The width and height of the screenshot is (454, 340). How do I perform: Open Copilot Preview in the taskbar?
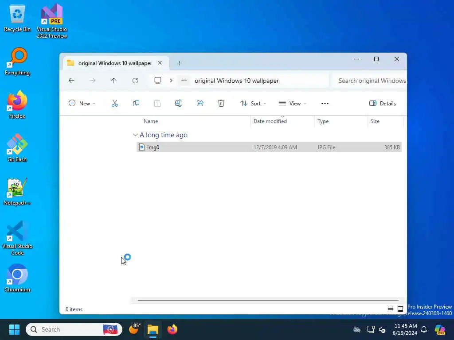pos(440,329)
